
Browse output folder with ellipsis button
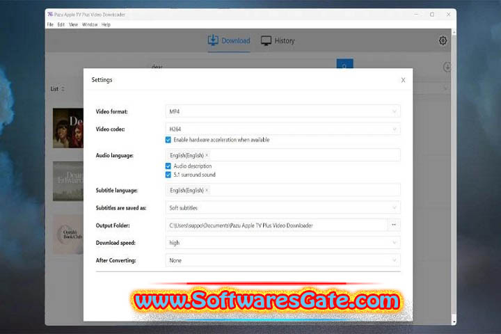(x=394, y=225)
